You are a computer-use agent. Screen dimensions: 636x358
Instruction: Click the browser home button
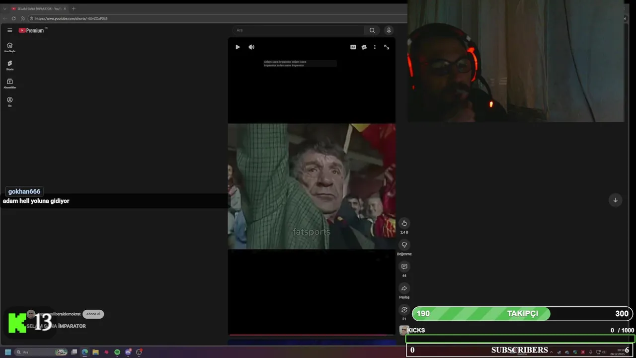click(x=22, y=18)
